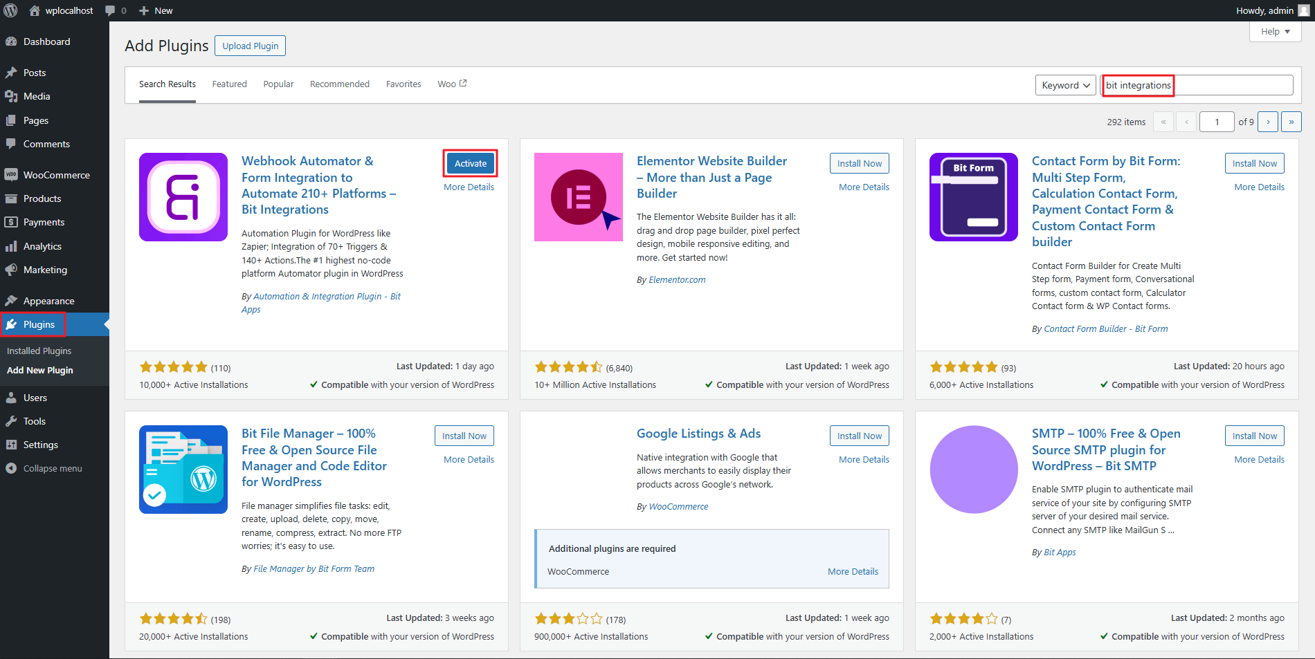The width and height of the screenshot is (1315, 659).
Task: Activate the Bit Integrations plugin
Action: [470, 163]
